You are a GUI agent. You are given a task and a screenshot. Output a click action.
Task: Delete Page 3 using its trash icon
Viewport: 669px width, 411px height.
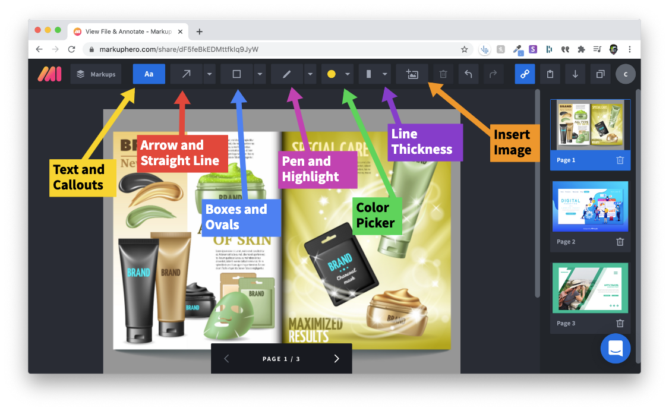click(620, 324)
